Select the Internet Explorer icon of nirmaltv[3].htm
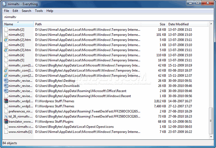 6,50
